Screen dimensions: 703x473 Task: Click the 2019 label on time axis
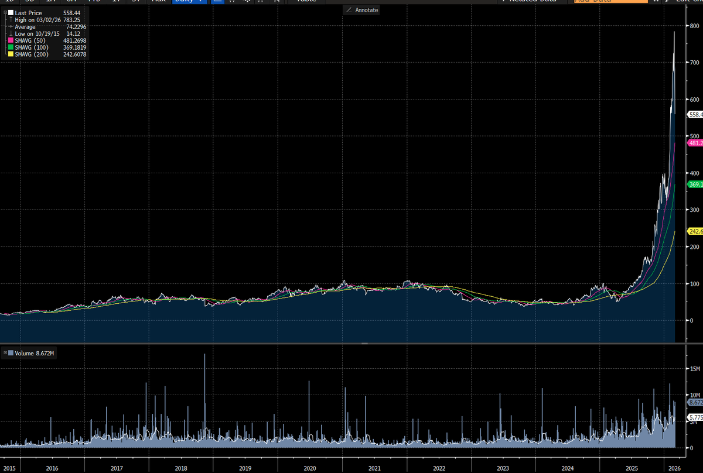click(245, 468)
